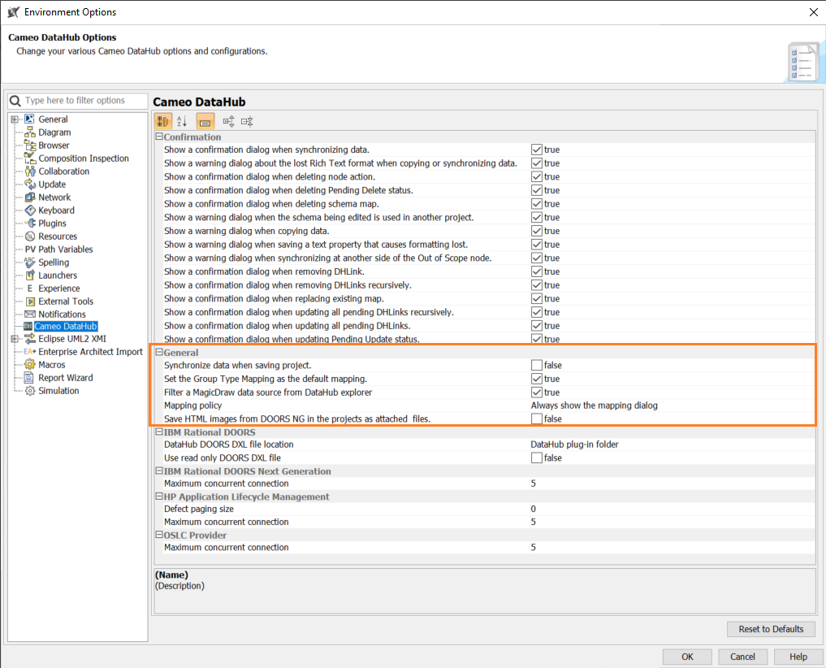Screen dimensions: 826x668
Task: Click the expand all categories icon
Action: tap(228, 121)
